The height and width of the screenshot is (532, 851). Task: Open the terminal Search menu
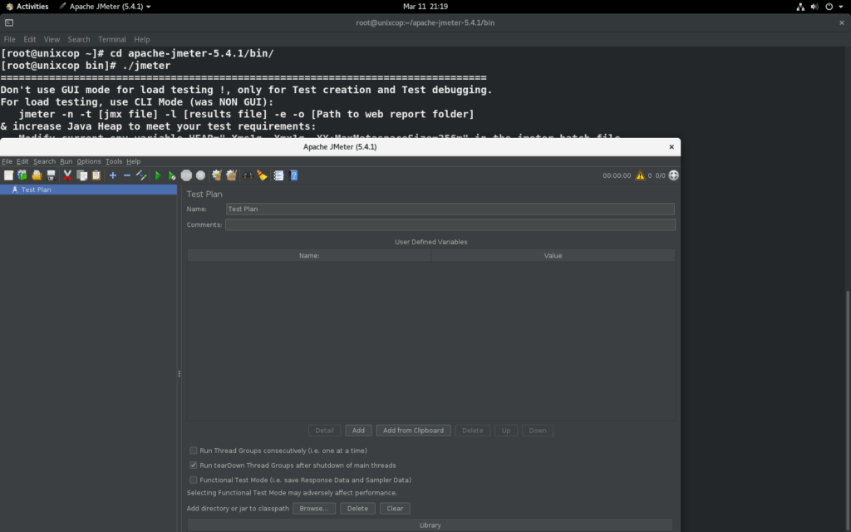click(79, 40)
